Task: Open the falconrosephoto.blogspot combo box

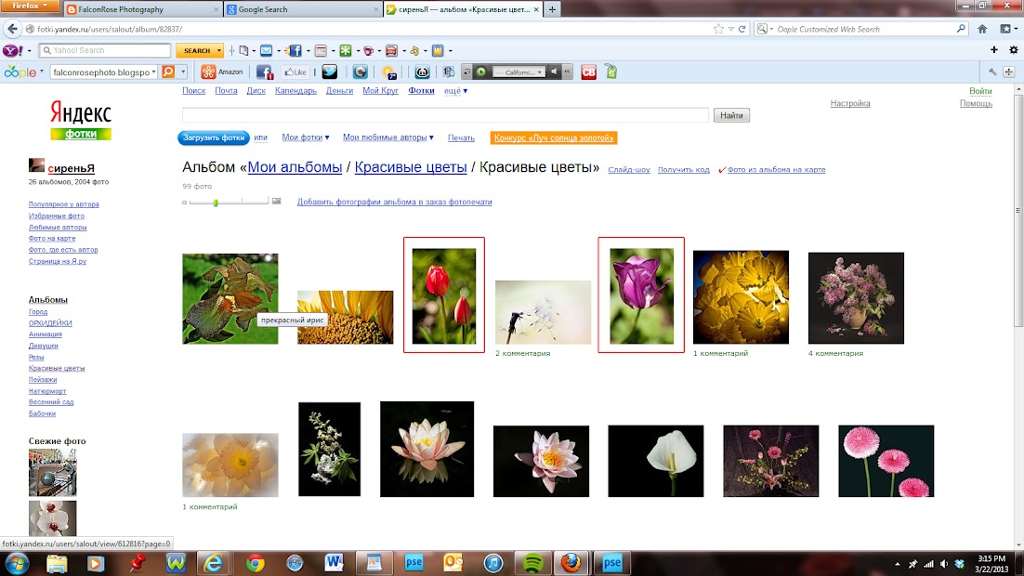Action: tap(104, 72)
